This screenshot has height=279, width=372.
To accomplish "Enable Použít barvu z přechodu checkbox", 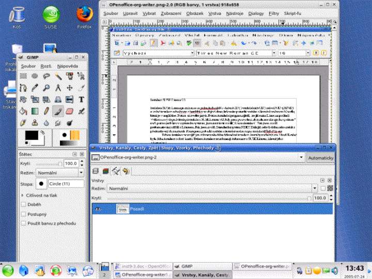I will coord(23,224).
